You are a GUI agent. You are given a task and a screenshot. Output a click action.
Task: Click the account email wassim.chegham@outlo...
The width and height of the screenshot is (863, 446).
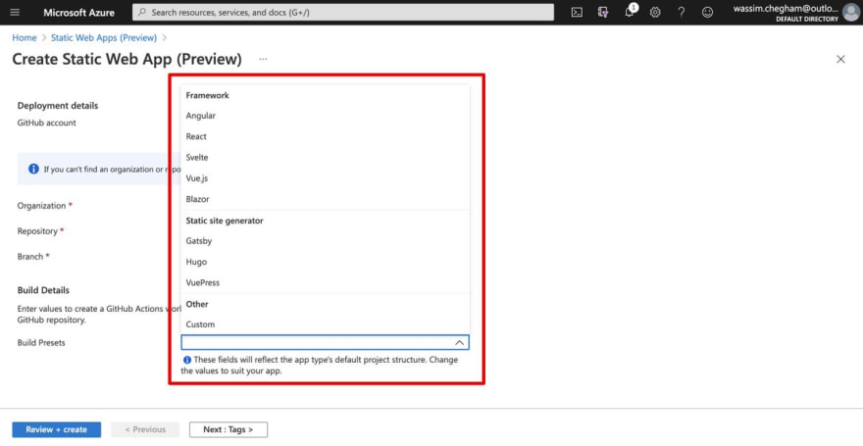point(786,9)
